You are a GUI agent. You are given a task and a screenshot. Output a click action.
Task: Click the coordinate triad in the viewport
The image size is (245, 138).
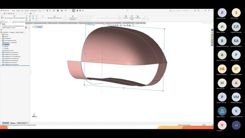click(x=34, y=115)
